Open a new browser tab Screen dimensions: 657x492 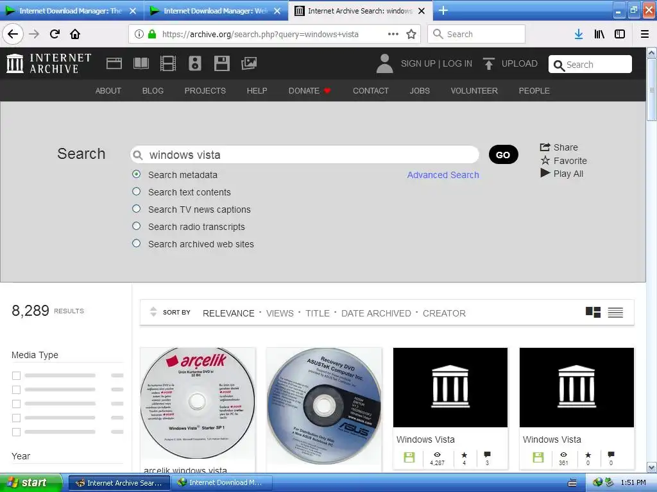pos(443,10)
